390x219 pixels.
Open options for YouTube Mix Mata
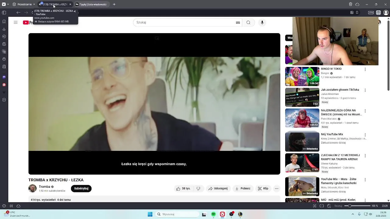[x=365, y=179]
